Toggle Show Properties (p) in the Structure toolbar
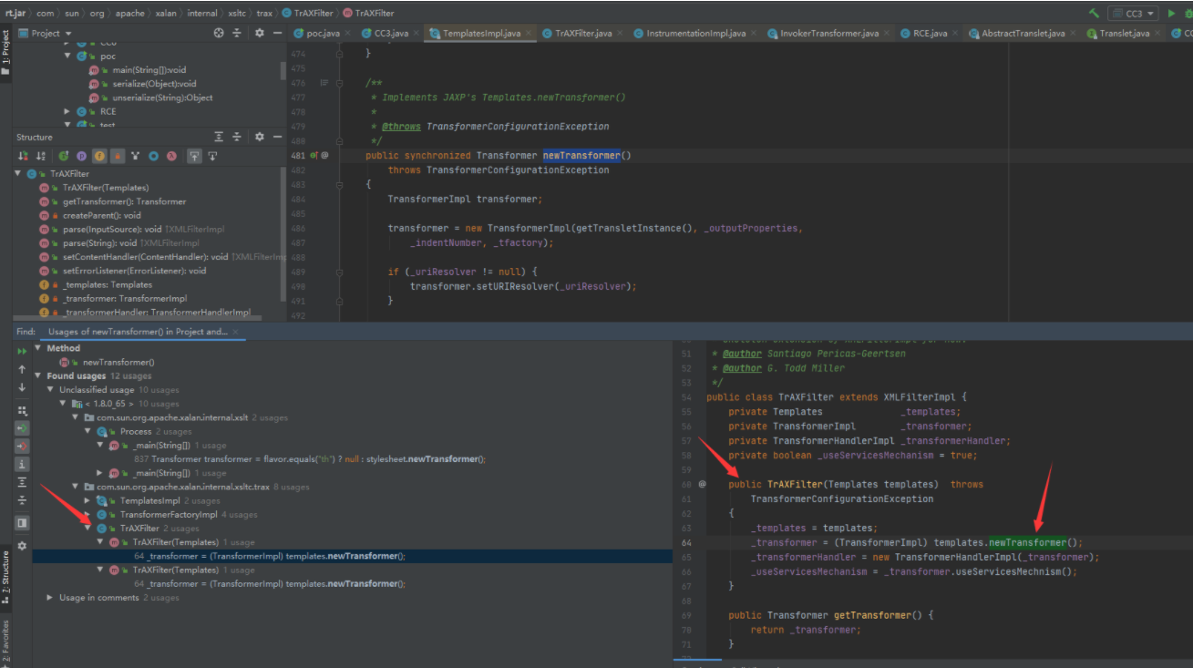Image resolution: width=1193 pixels, height=668 pixels. click(x=81, y=156)
